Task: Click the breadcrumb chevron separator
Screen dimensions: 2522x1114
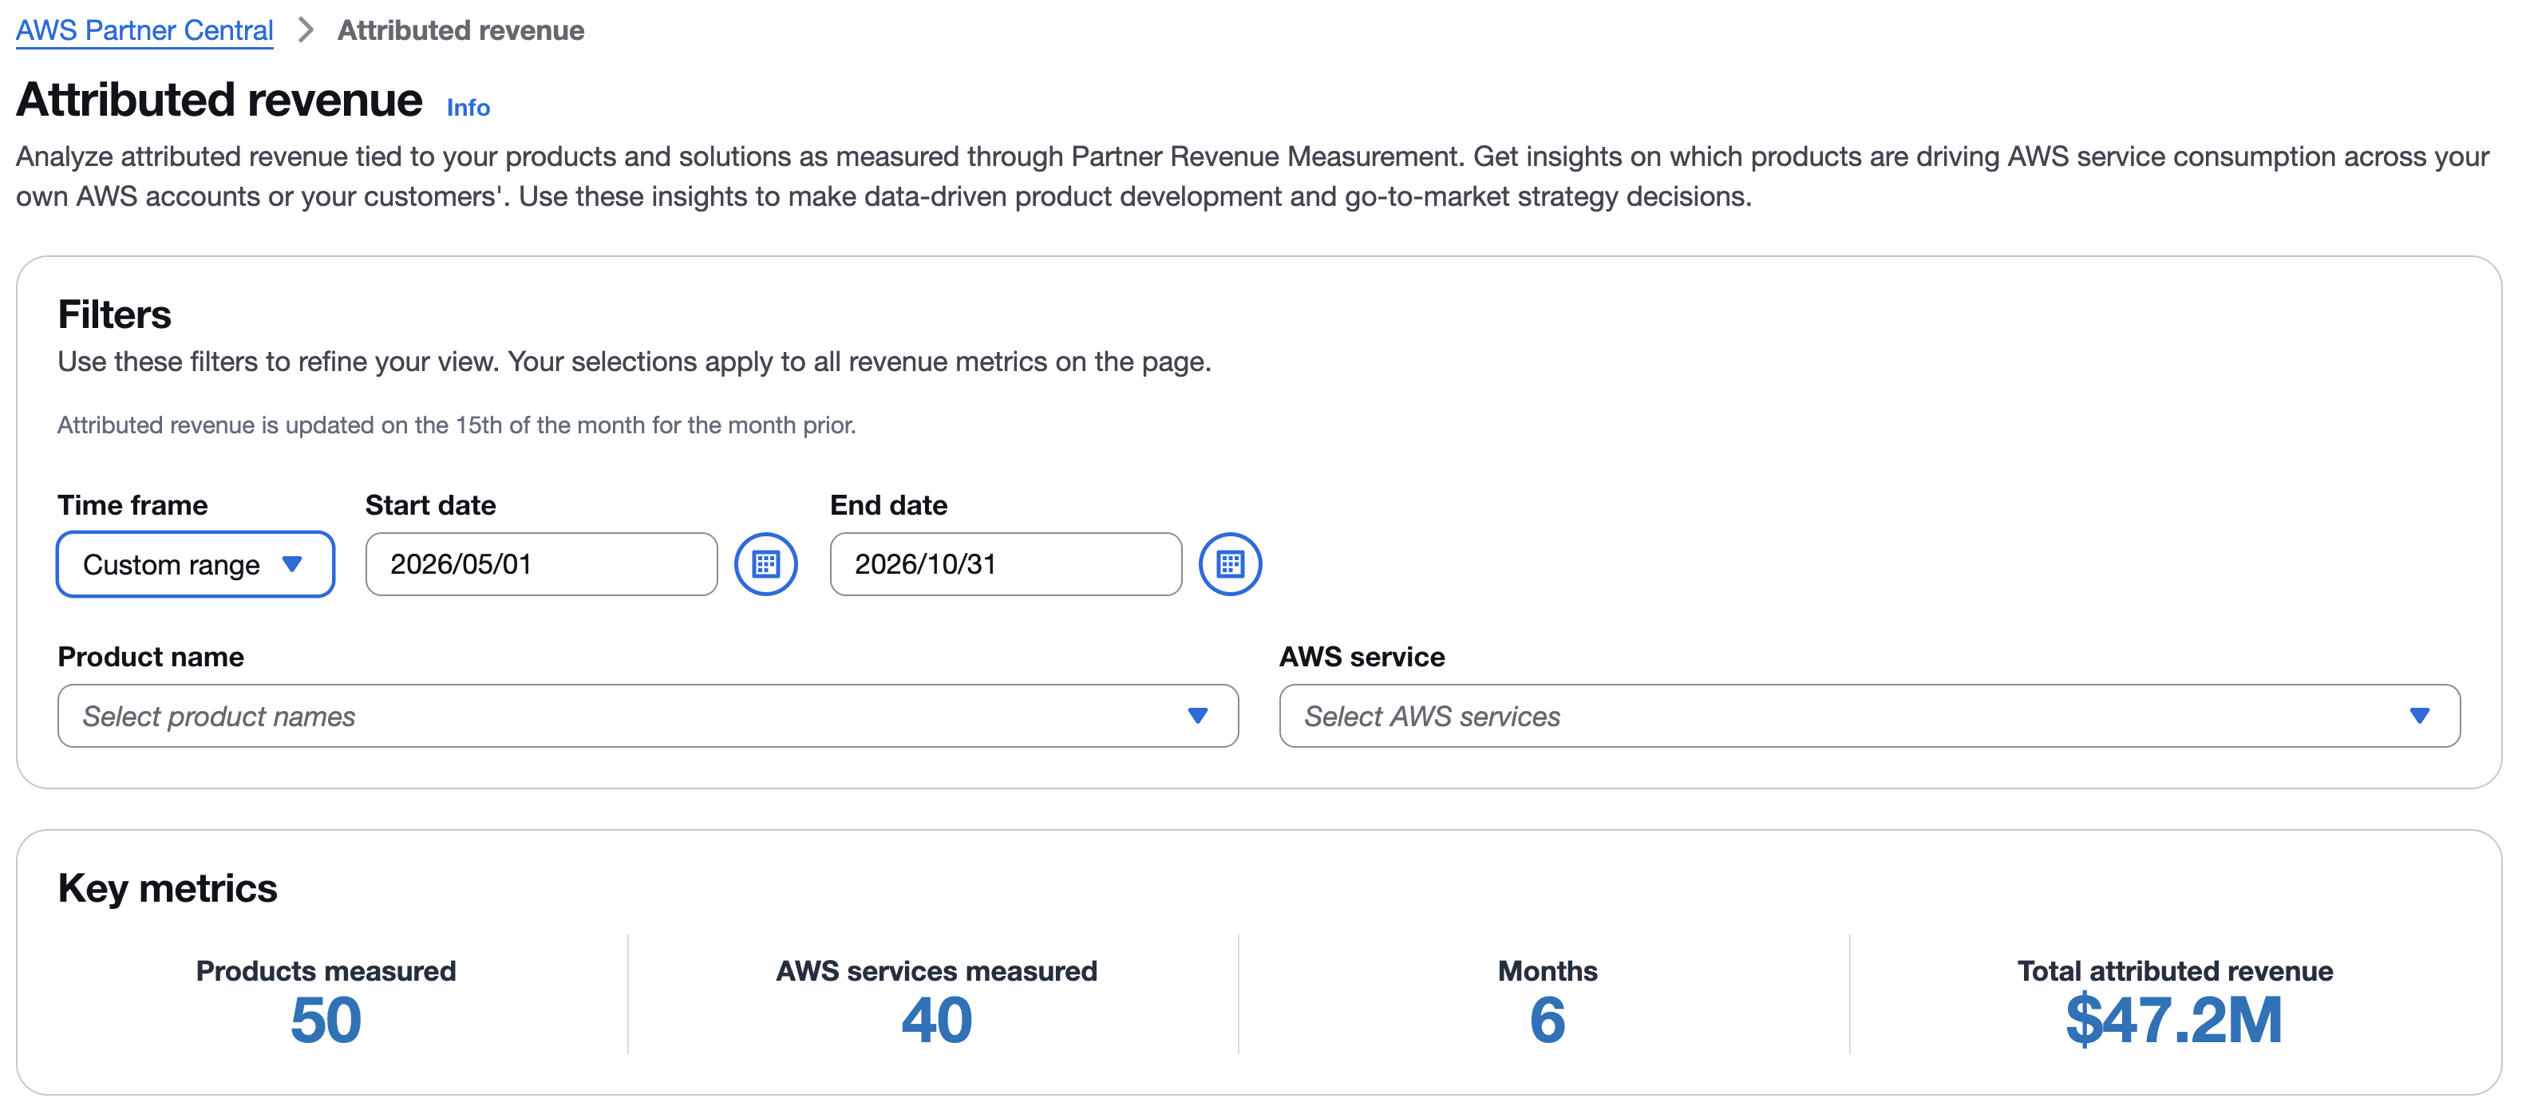Action: click(x=306, y=30)
